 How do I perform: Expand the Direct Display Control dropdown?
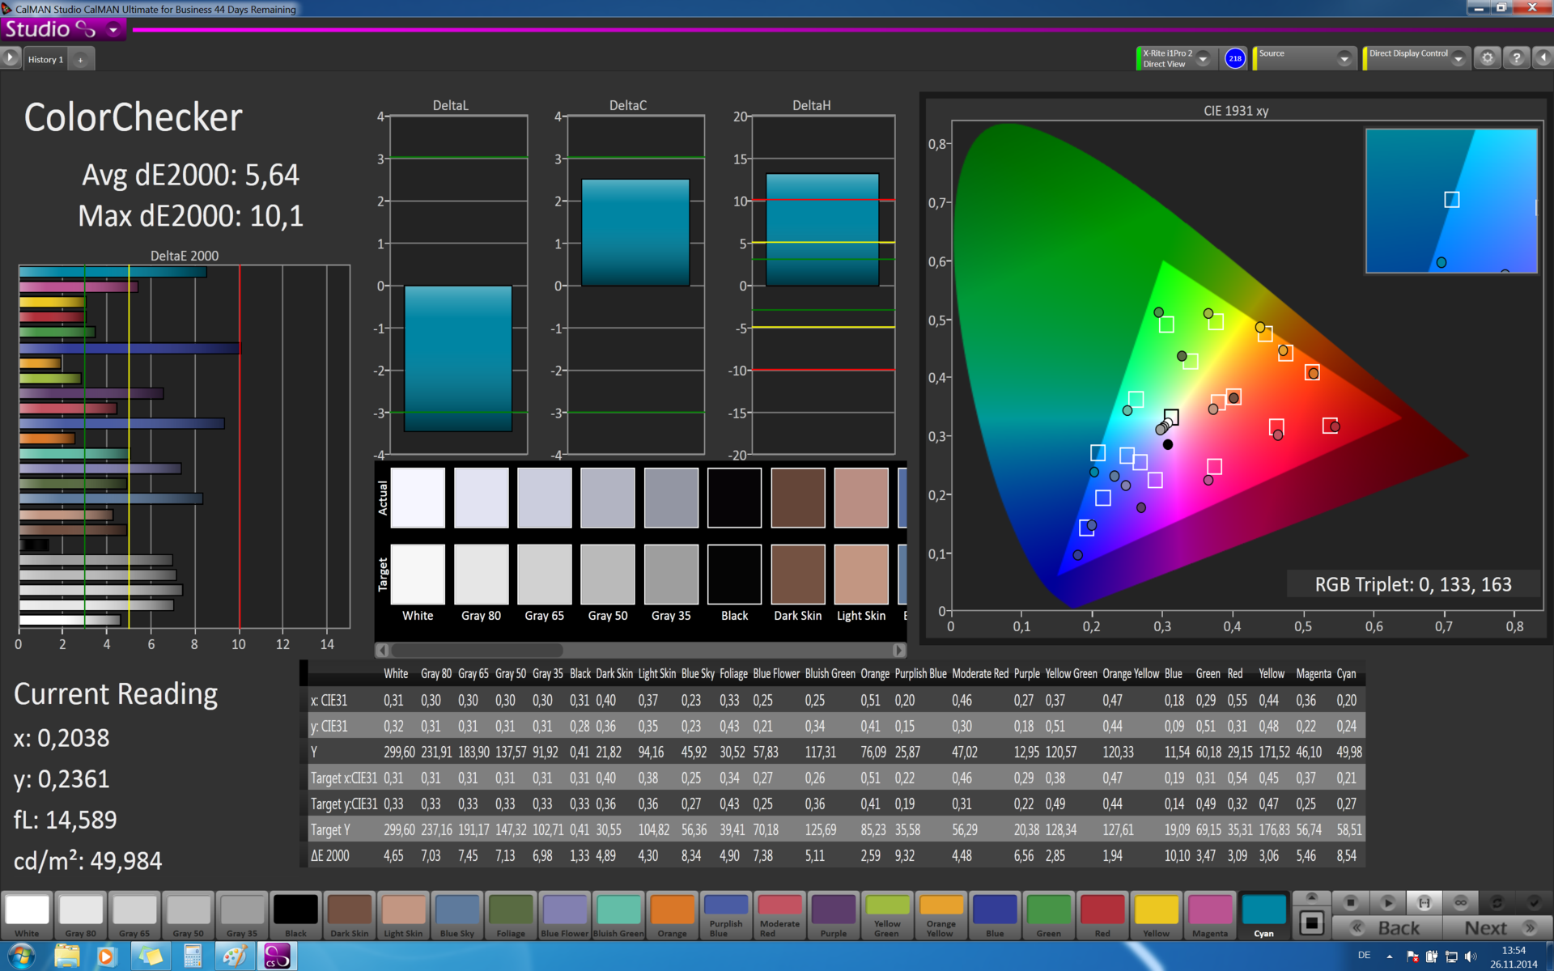coord(1458,58)
